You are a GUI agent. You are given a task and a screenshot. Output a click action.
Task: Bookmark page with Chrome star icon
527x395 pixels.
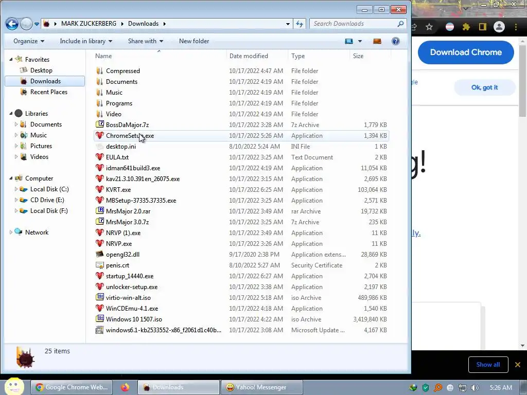coord(429,27)
